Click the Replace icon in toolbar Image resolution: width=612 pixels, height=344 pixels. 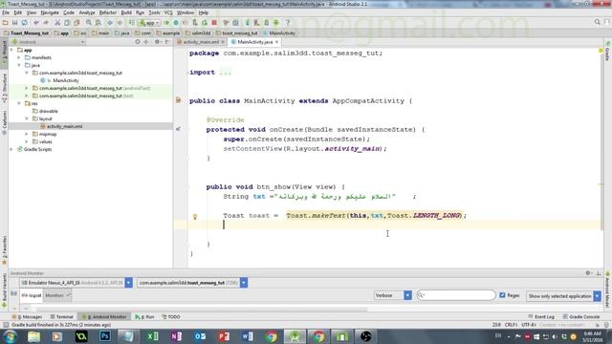98,23
